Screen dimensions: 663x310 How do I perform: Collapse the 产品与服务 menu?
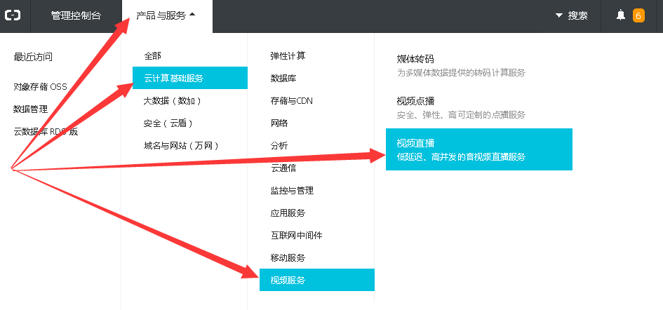[x=167, y=16]
